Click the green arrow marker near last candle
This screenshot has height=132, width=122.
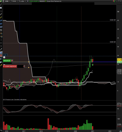[x=93, y=65]
